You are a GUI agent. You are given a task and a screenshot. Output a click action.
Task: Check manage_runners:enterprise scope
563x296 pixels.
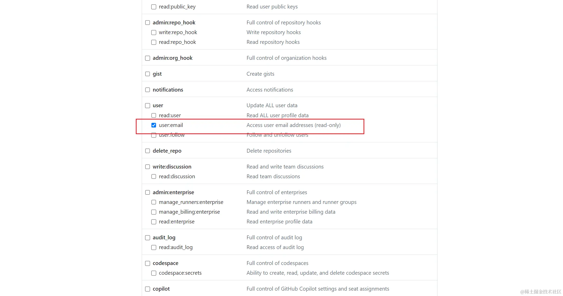point(154,202)
